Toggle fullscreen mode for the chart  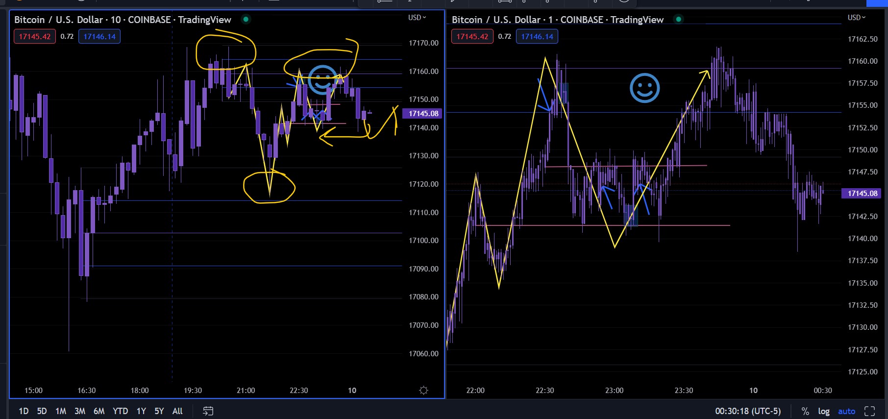(869, 411)
